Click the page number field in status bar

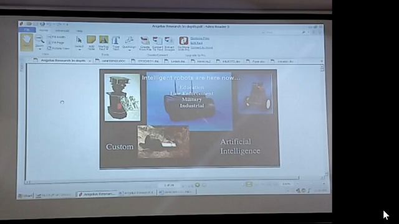pos(169,185)
